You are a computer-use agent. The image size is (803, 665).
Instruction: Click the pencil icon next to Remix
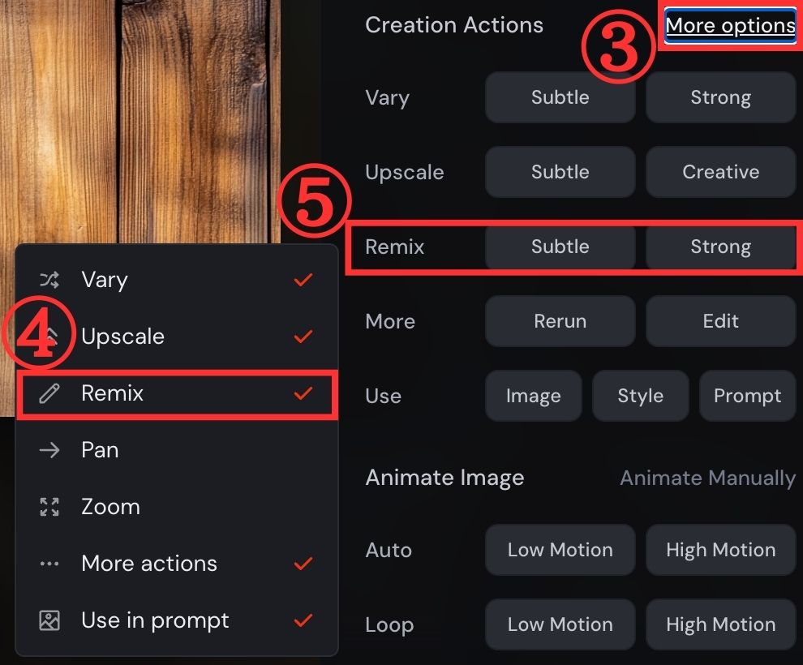coord(49,393)
